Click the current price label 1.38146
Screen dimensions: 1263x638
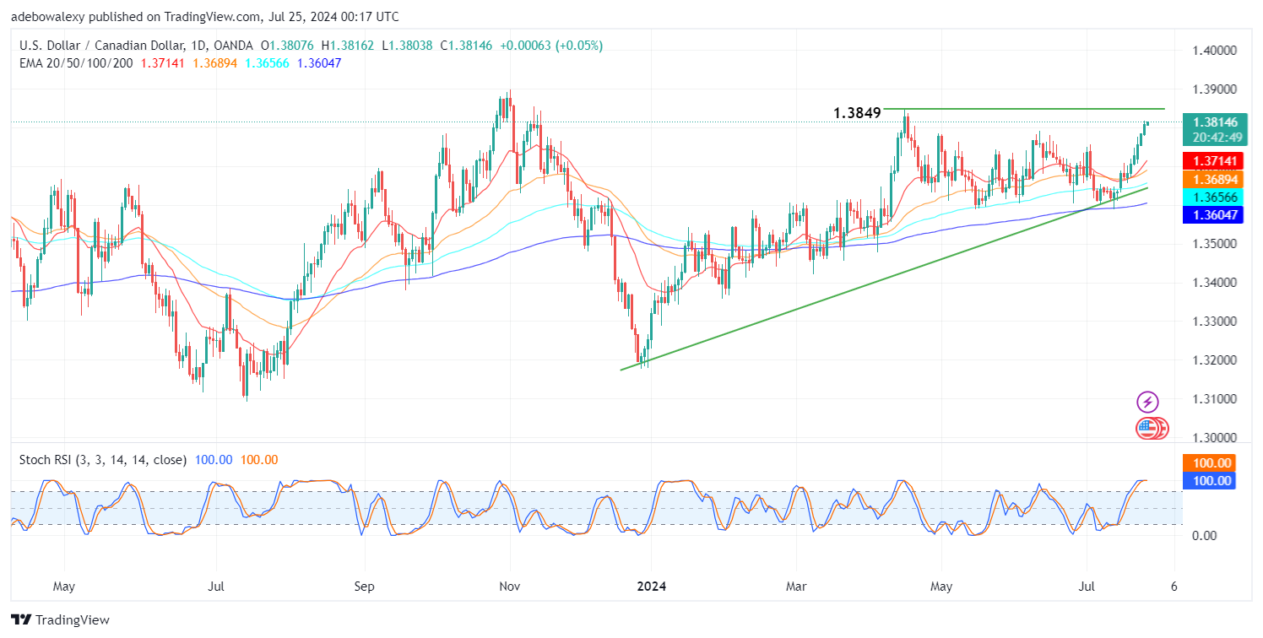(x=1215, y=122)
